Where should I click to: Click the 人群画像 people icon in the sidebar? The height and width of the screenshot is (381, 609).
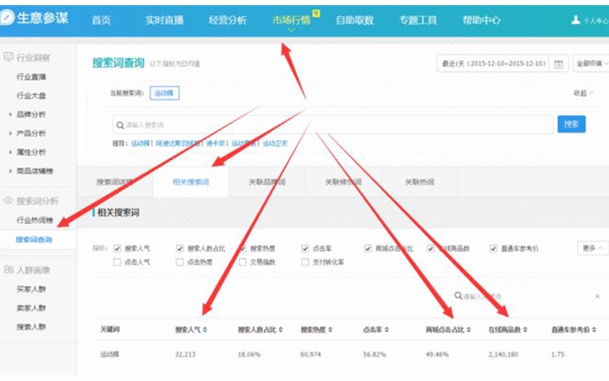pos(8,269)
